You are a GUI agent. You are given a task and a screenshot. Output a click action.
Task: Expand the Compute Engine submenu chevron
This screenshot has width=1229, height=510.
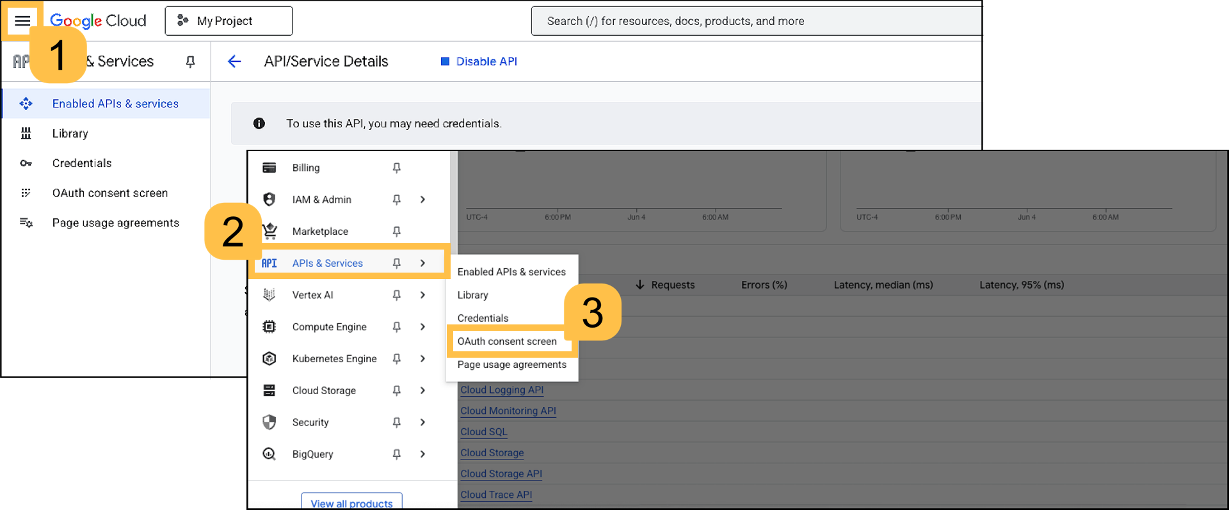[422, 327]
